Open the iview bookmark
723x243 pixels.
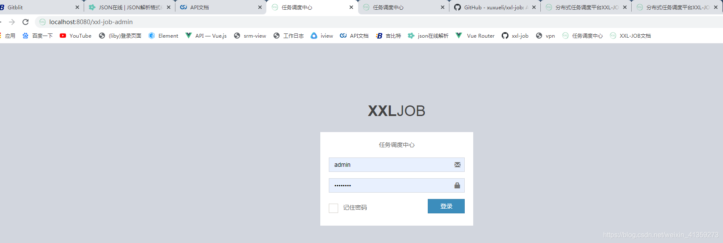coord(322,36)
